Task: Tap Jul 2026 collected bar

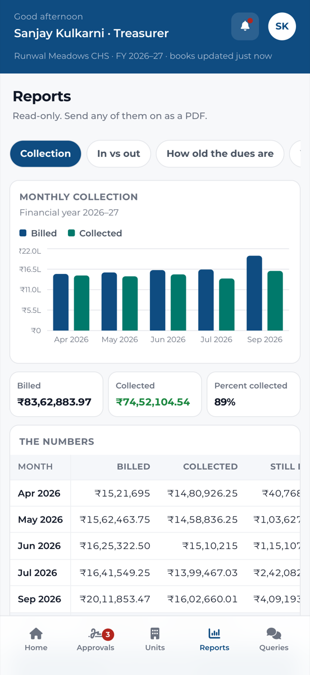Action: tap(227, 304)
